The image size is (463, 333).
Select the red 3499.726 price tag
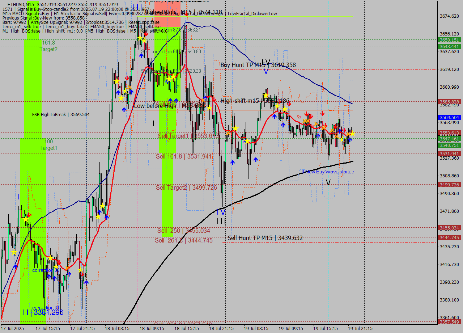pyautogui.click(x=449, y=185)
